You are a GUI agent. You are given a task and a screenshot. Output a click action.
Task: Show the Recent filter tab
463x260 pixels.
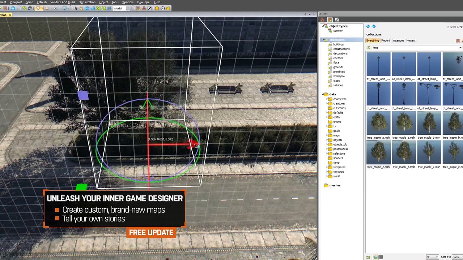pos(386,40)
